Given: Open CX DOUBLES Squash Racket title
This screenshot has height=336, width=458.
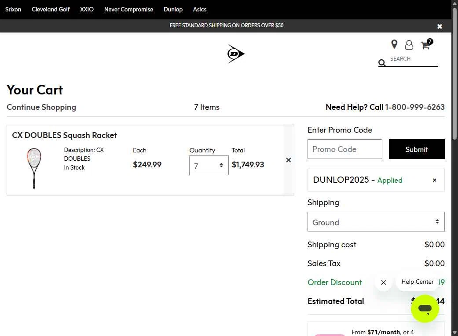Looking at the screenshot, I should tap(64, 135).
